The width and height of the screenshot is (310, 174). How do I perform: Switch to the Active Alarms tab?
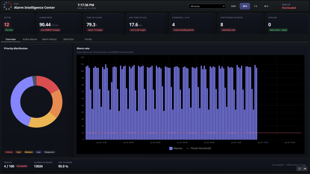pyautogui.click(x=30, y=39)
